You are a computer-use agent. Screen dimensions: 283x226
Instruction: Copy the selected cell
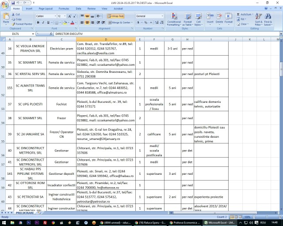coord(17,19)
